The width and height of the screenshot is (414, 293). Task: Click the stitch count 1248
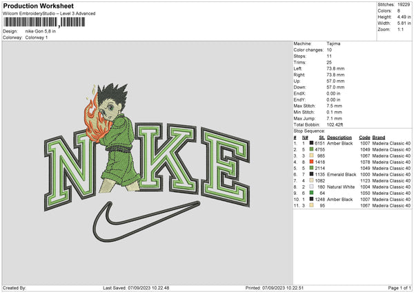pos(319,200)
